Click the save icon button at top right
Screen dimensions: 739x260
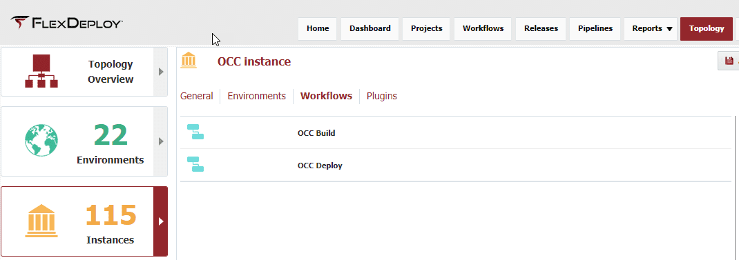click(729, 61)
